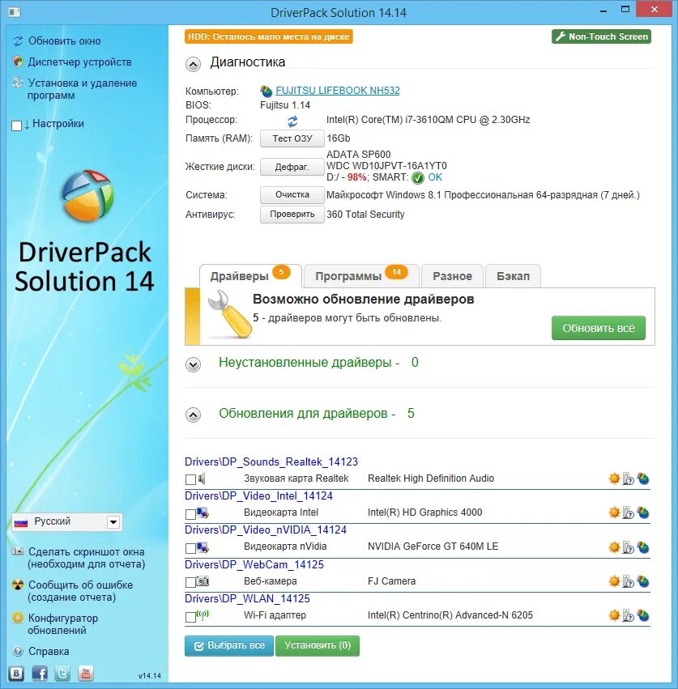Check the Intel video card driver
678x689 pixels.
point(190,513)
